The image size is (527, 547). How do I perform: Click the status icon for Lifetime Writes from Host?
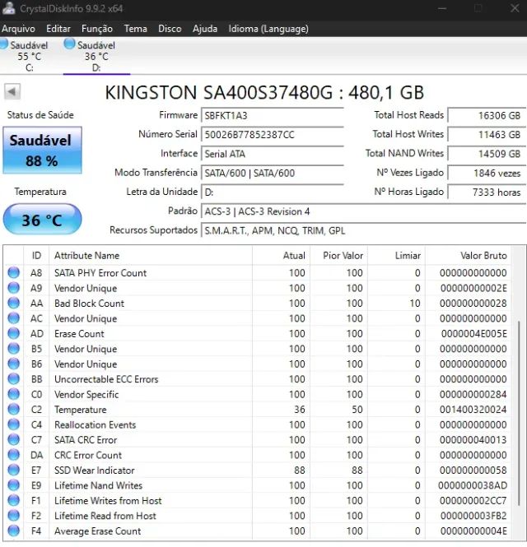point(14,500)
